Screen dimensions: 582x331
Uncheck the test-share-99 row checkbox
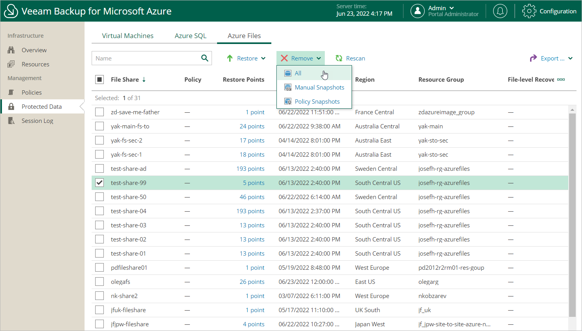99,183
